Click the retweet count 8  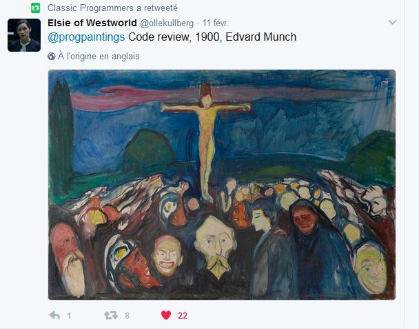click(127, 316)
